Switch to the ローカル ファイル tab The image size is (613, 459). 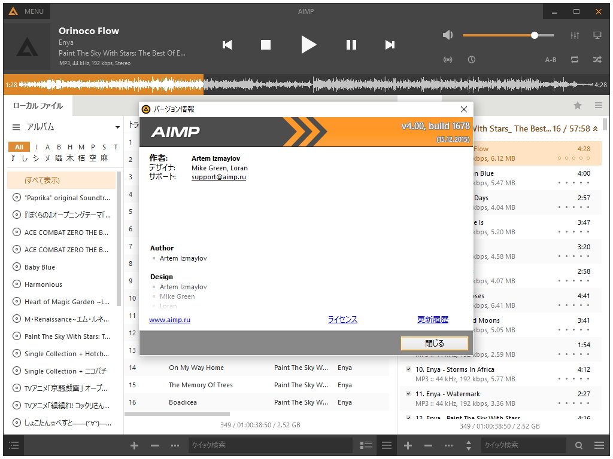tap(38, 106)
